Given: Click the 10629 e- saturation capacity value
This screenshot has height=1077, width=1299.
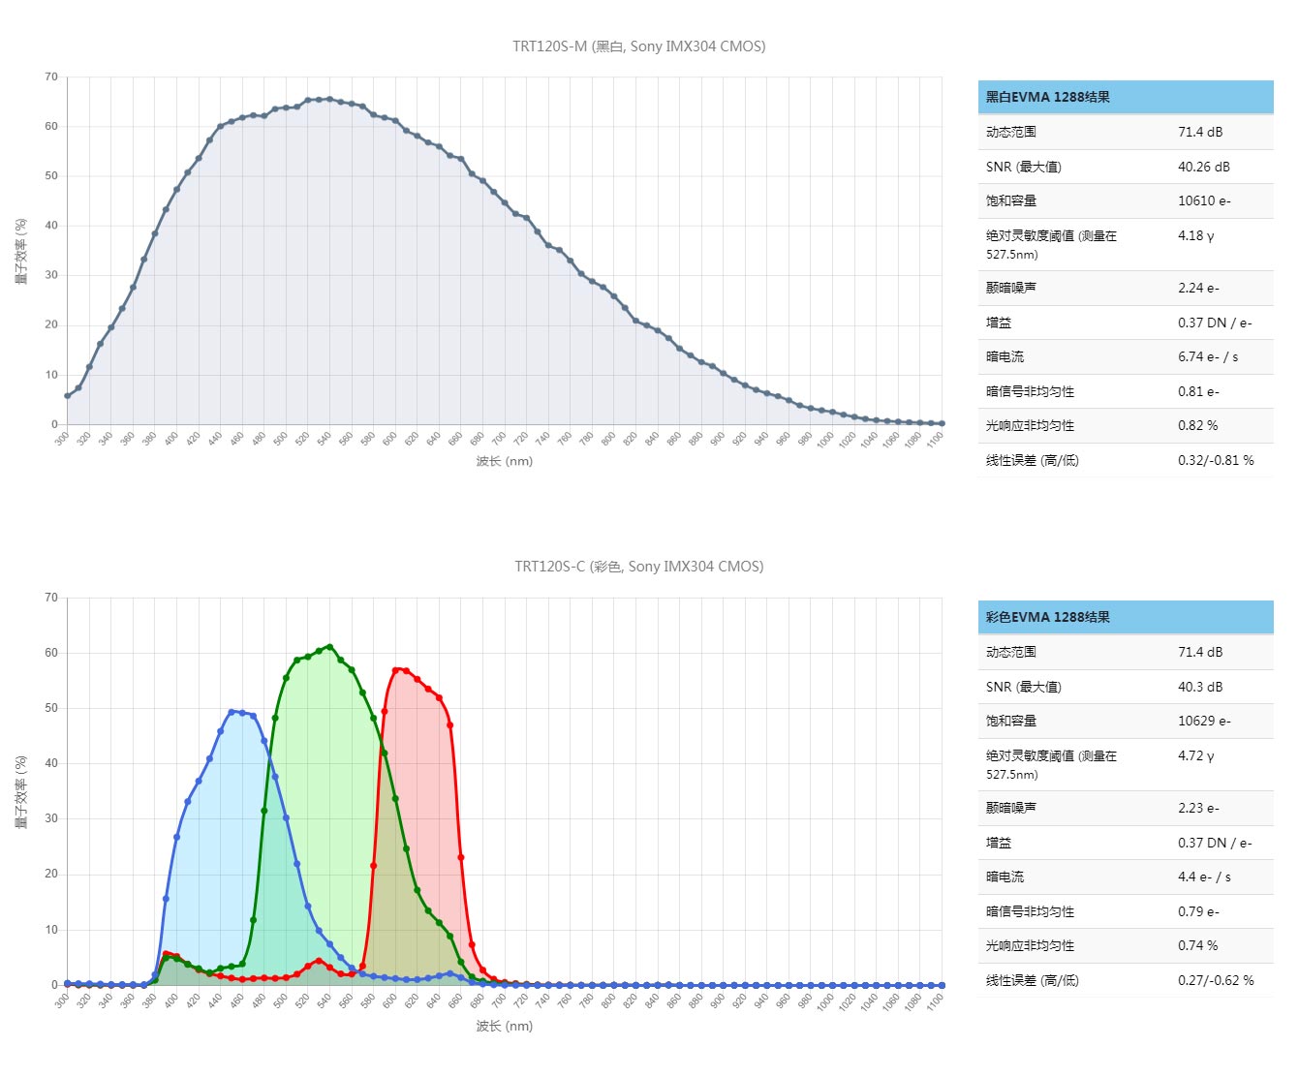Looking at the screenshot, I should [x=1204, y=721].
